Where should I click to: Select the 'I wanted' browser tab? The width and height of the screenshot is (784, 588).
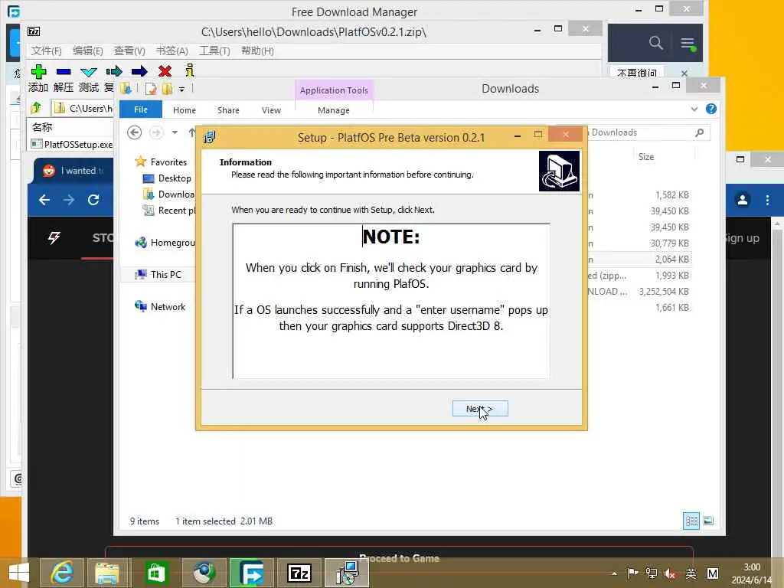(x=74, y=171)
